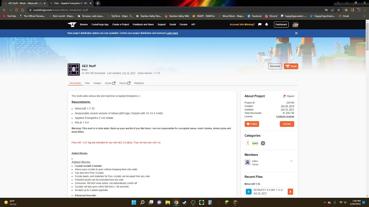369x207 pixels.
Task: Open the user avatar in site header
Action: (x=295, y=24)
